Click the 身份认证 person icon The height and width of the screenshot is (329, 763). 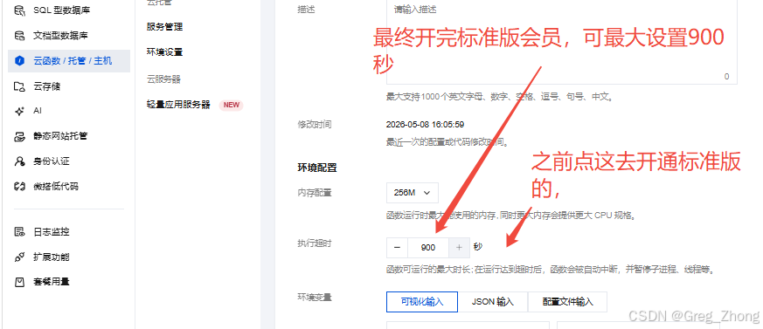pyautogui.click(x=19, y=161)
